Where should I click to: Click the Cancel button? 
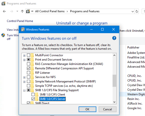(x=107, y=109)
